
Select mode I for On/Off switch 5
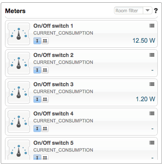click(37, 157)
